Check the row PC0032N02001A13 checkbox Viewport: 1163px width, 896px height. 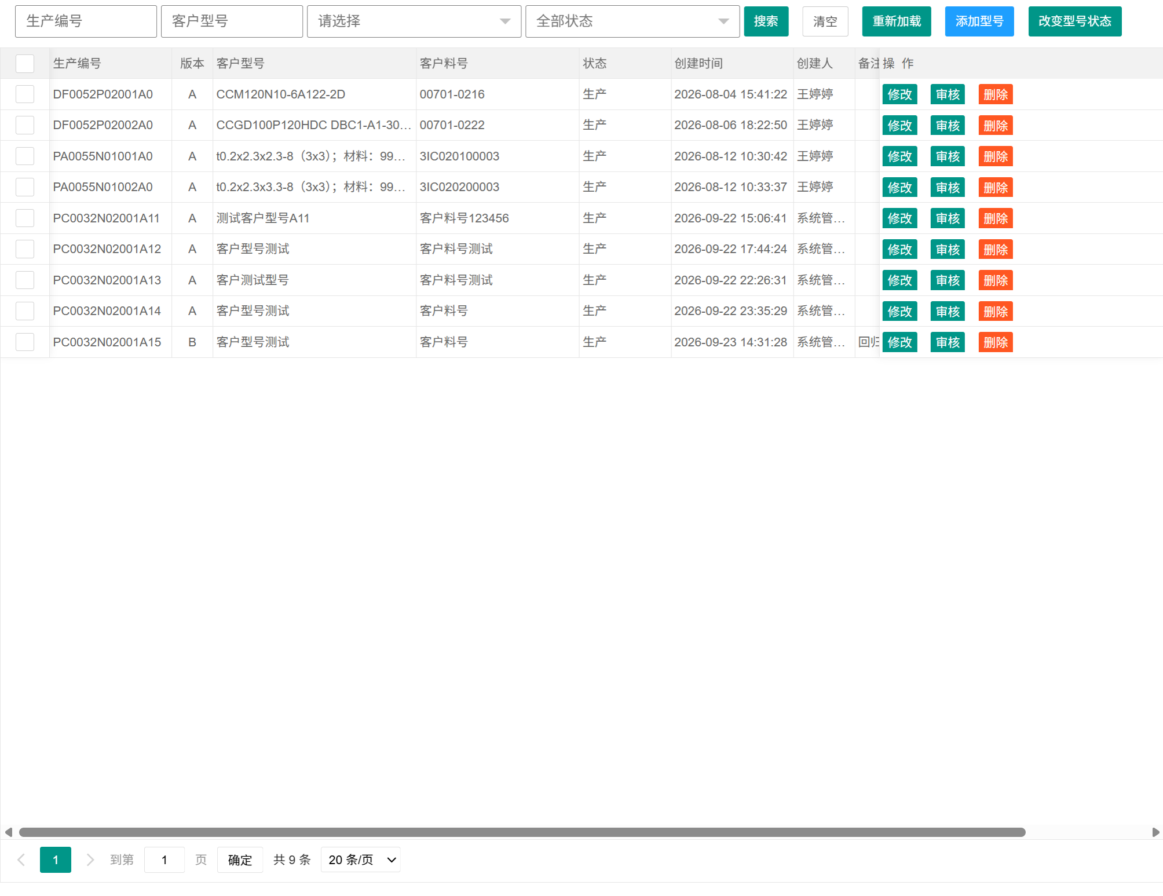click(x=25, y=280)
